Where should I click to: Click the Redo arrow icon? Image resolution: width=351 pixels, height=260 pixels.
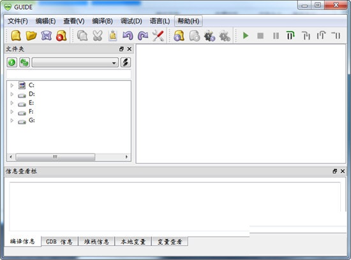(x=143, y=36)
